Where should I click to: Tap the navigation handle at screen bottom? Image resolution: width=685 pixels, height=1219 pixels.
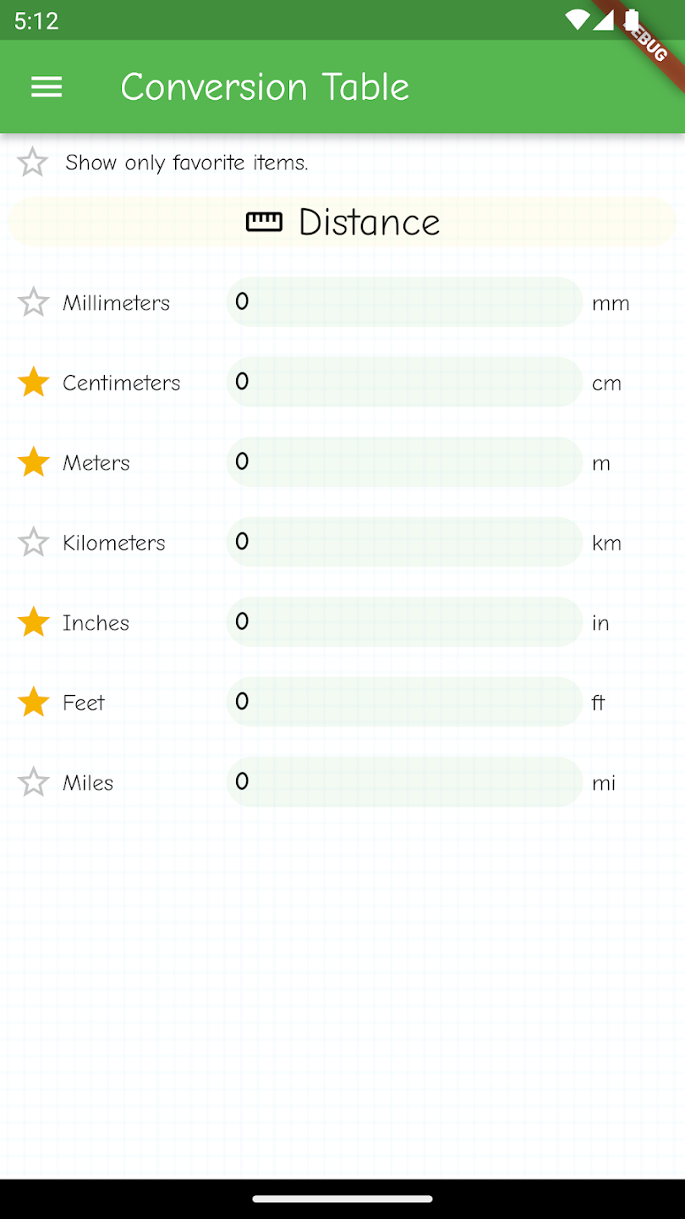[x=342, y=1199]
